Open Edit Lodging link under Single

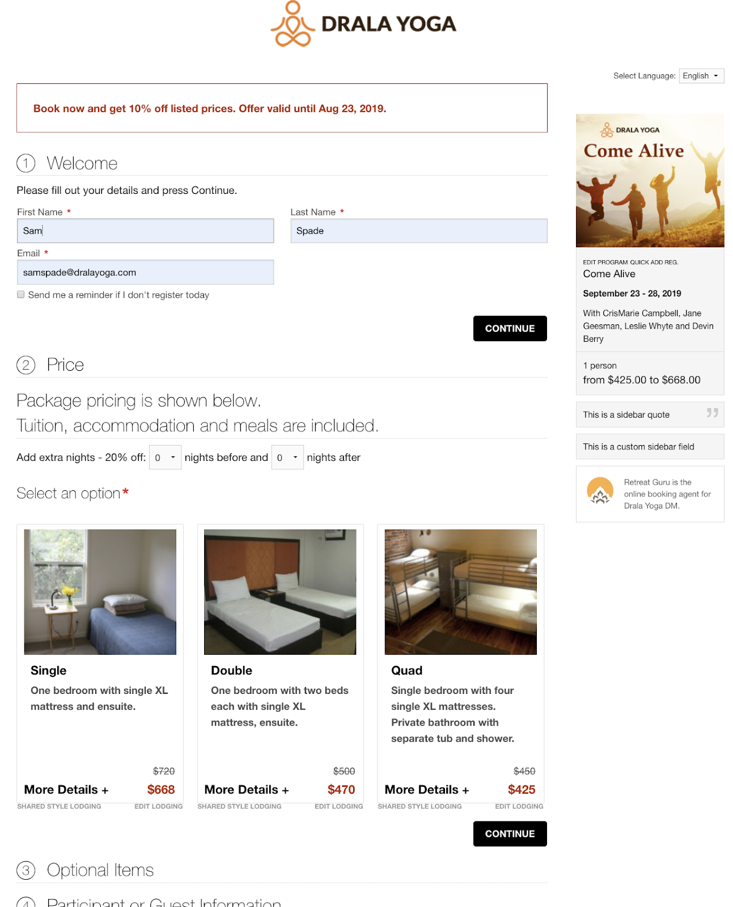coord(158,806)
